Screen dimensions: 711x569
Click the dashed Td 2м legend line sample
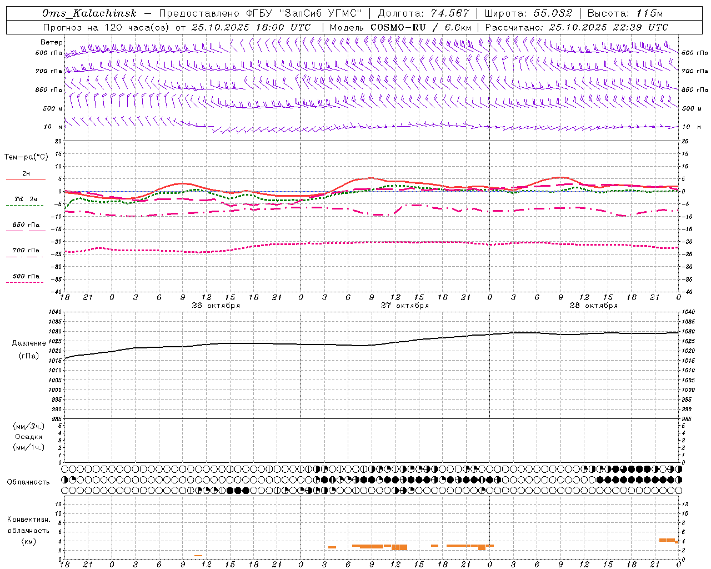[x=24, y=206]
